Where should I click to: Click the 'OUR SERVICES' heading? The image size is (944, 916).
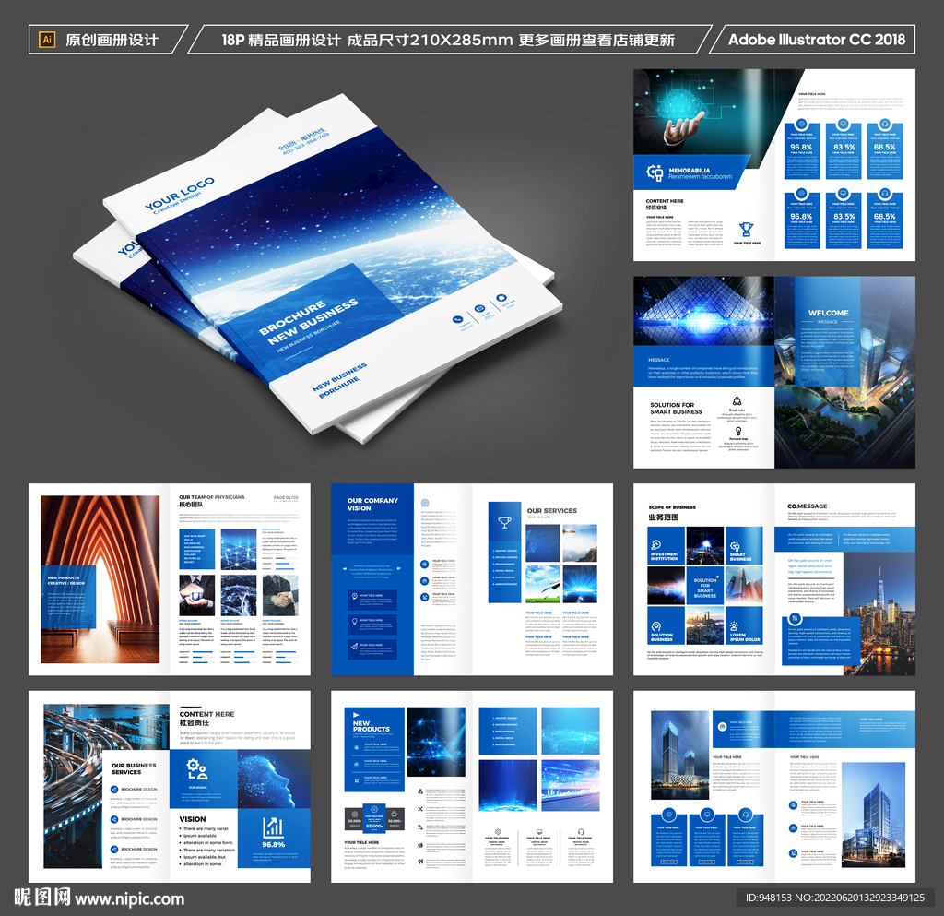[x=552, y=511]
